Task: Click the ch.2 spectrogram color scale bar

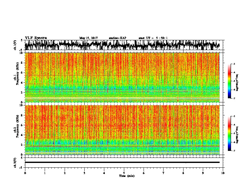Action: tap(229, 133)
